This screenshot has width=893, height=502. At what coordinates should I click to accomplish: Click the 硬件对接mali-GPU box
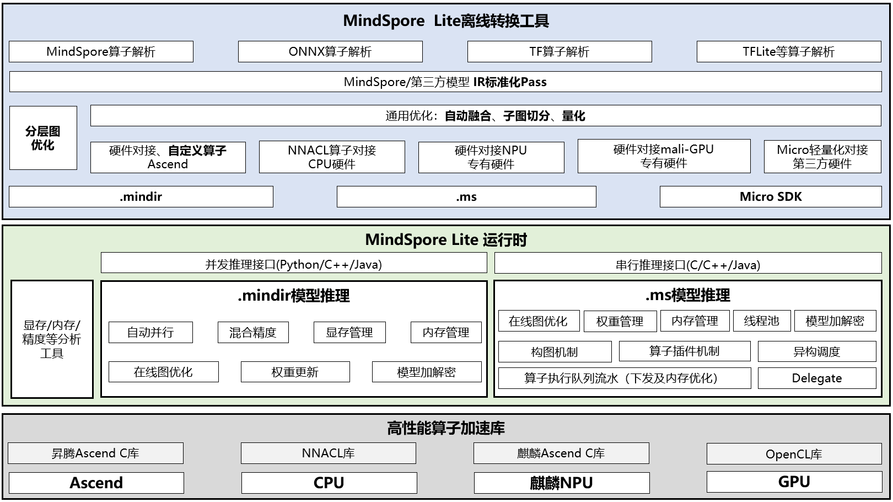[664, 156]
